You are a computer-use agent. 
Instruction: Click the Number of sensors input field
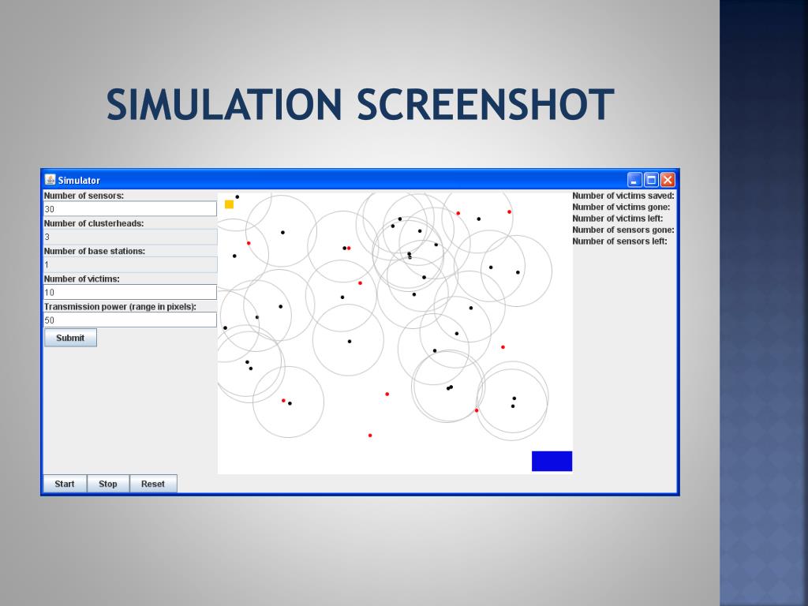coord(130,208)
